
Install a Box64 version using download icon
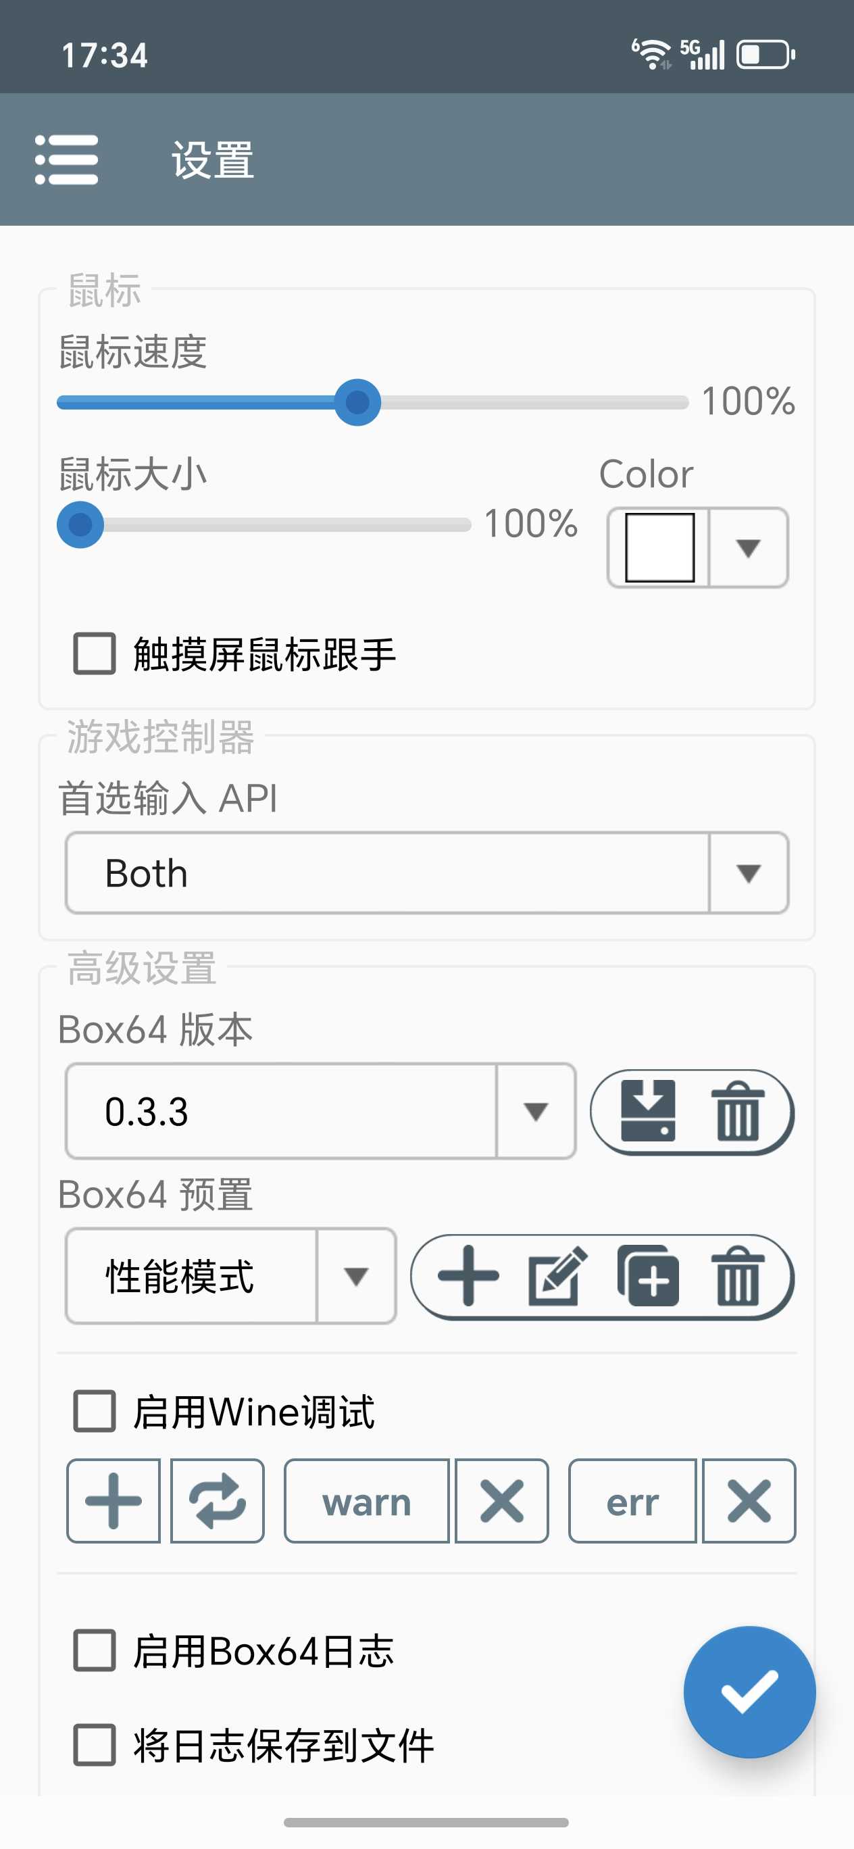pyautogui.click(x=647, y=1110)
